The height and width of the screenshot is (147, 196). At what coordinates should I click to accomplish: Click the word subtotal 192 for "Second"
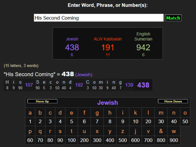pyautogui.click(x=79, y=85)
